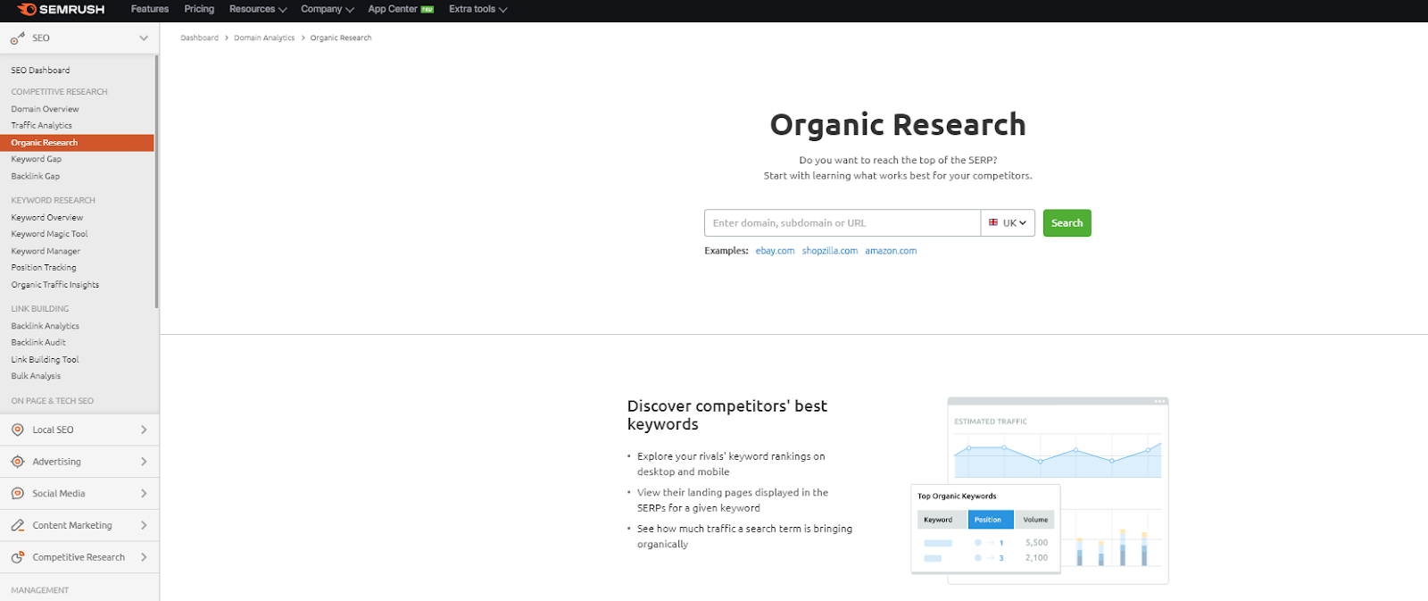1428x601 pixels.
Task: Open Link Building Tool
Action: (45, 360)
